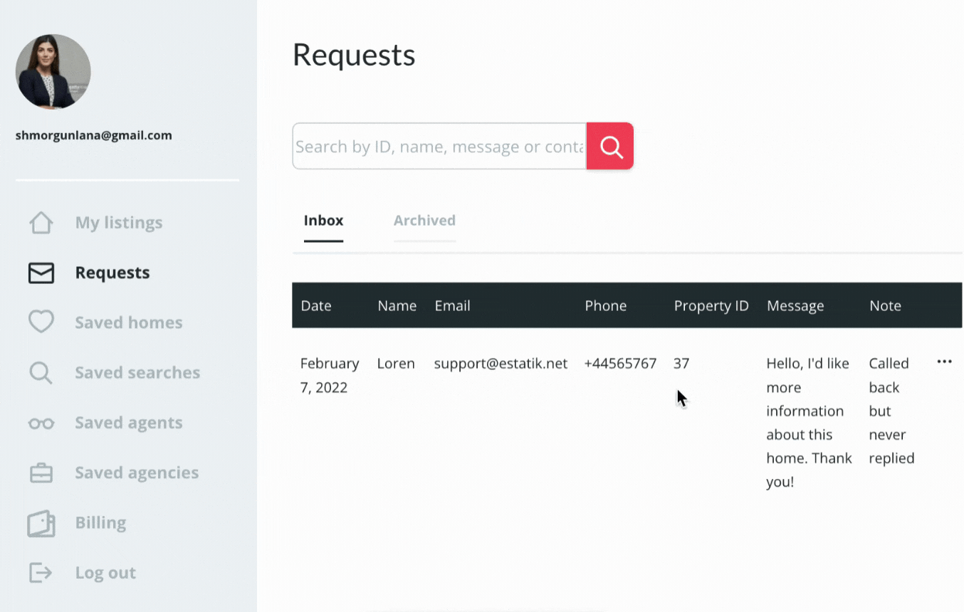Click the magnifier icon for Saved searches

pos(41,373)
